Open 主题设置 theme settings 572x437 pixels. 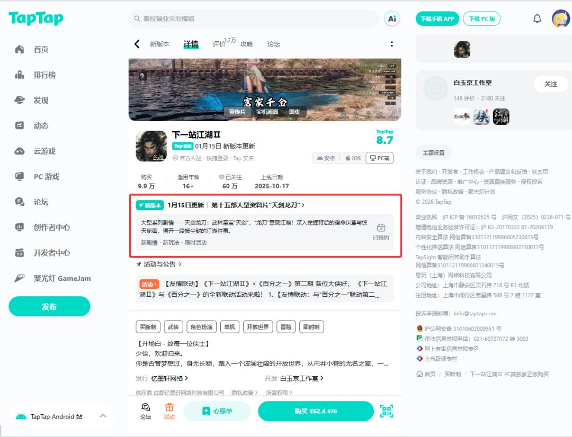(x=433, y=152)
